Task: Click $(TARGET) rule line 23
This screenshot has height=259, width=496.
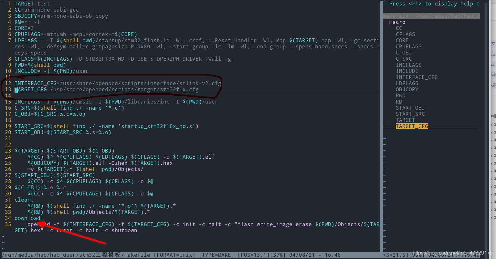Action: pyautogui.click(x=64, y=151)
